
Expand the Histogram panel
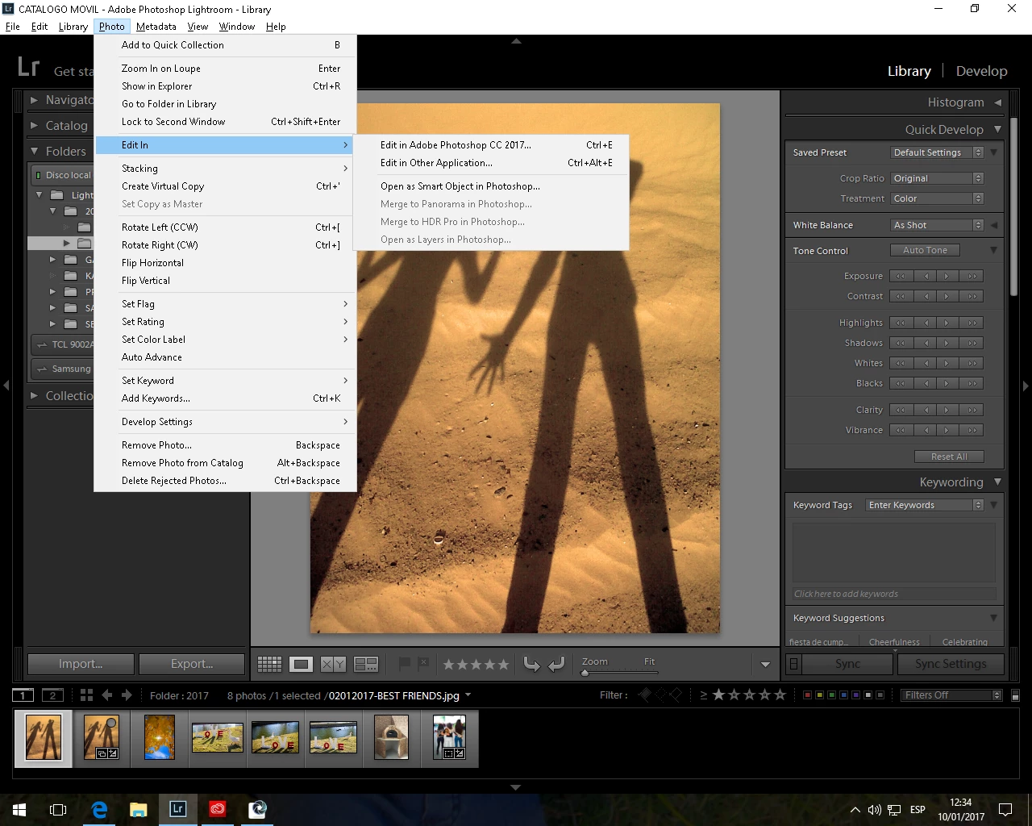pos(997,102)
